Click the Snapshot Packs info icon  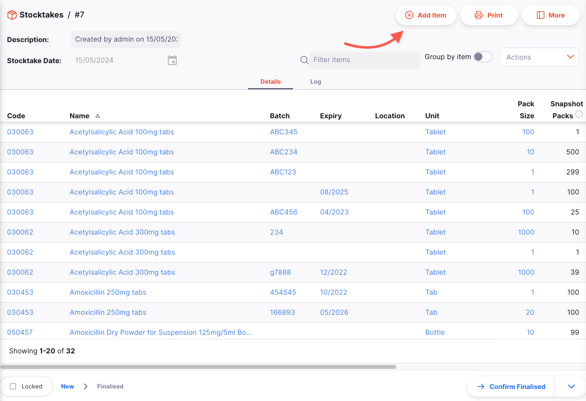click(x=579, y=114)
